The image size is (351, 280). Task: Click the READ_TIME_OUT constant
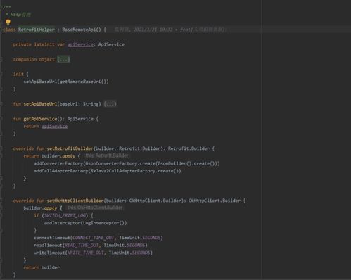click(82, 246)
